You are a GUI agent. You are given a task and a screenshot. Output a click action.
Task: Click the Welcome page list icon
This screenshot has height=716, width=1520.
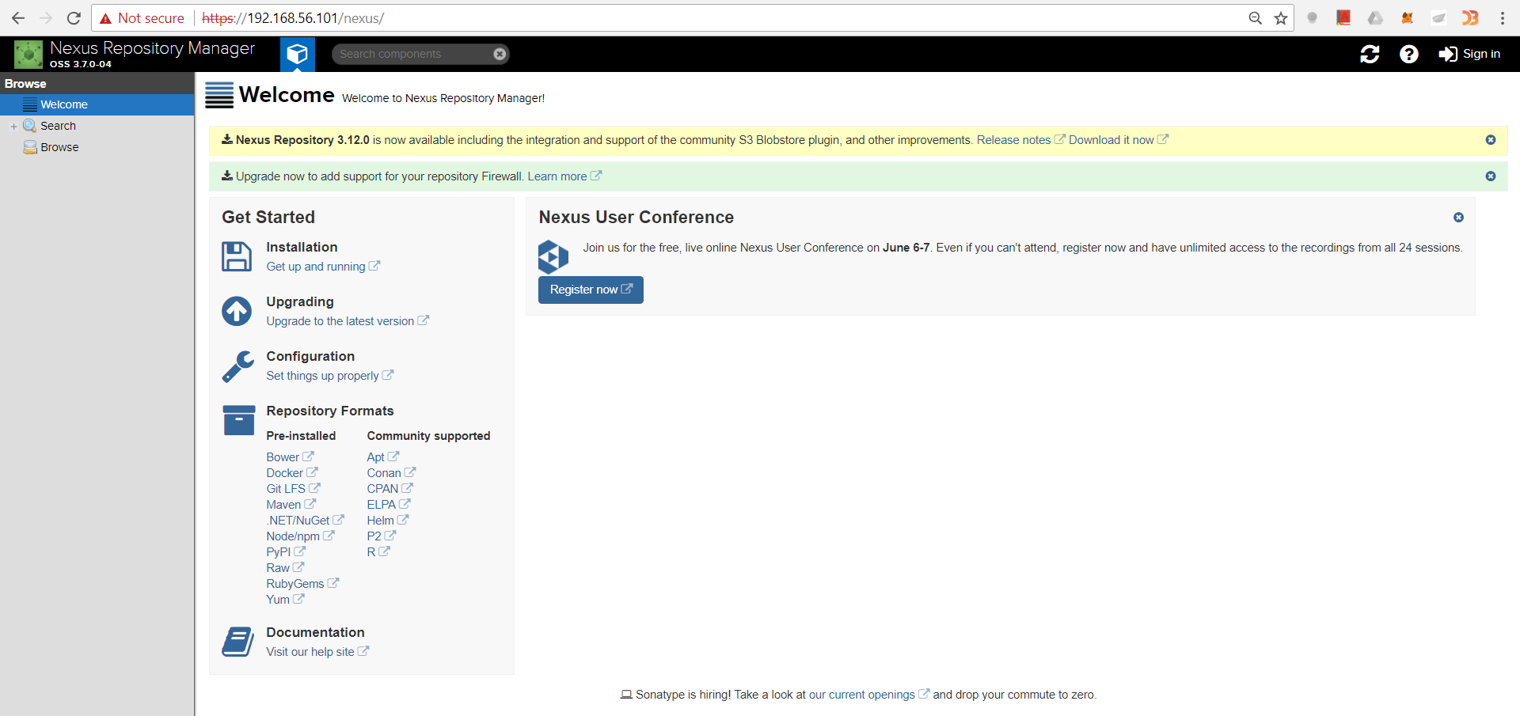tap(219, 95)
